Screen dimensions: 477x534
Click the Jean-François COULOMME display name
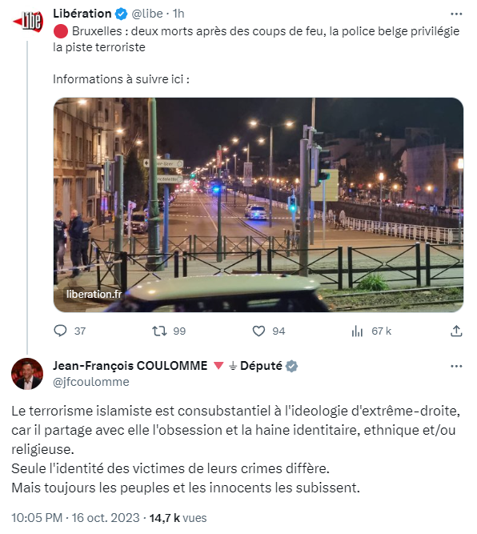coord(130,366)
